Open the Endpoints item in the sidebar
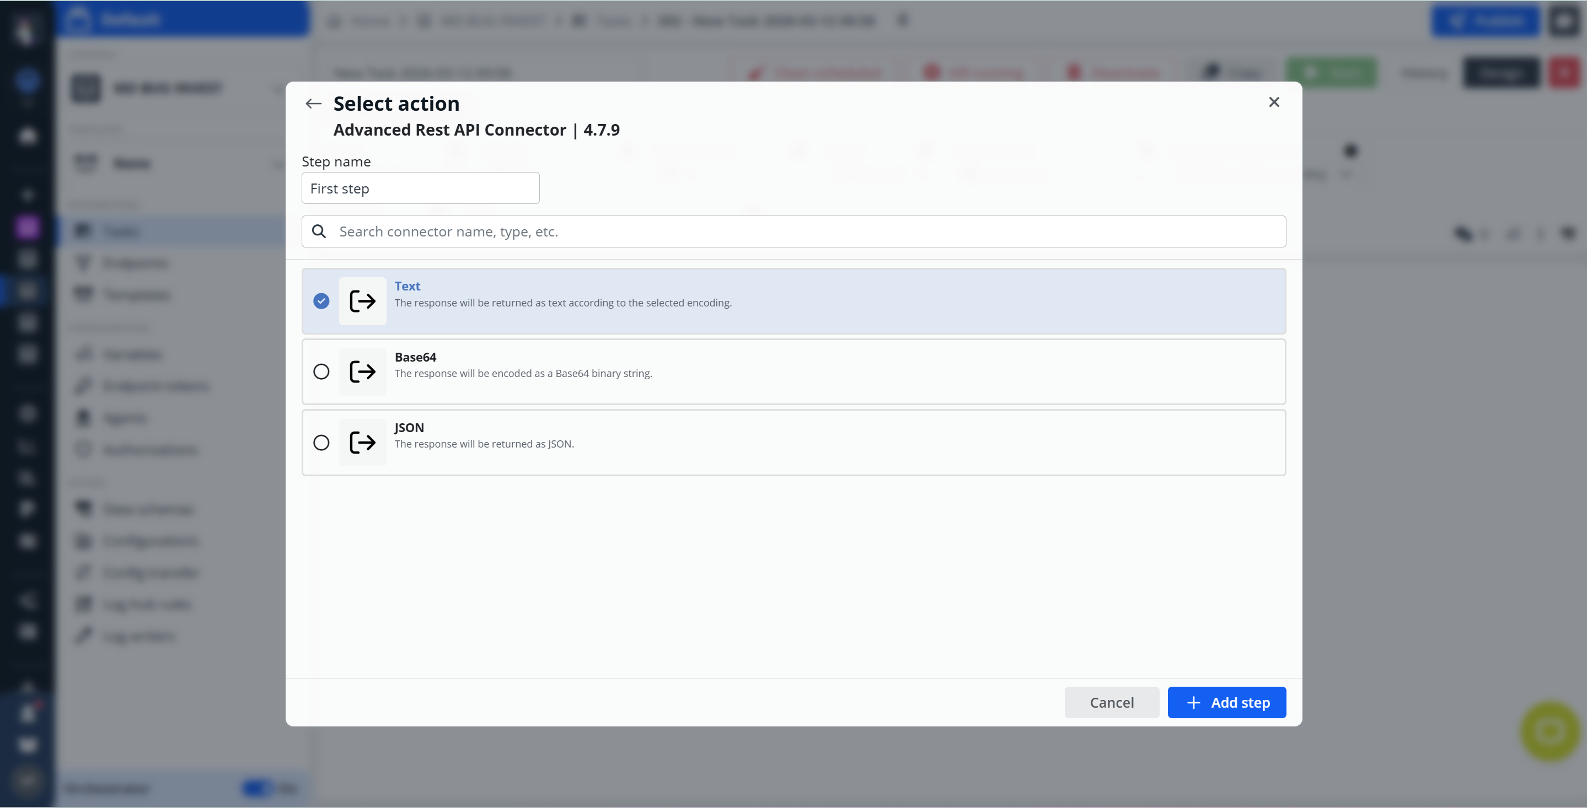Image resolution: width=1587 pixels, height=808 pixels. (135, 263)
